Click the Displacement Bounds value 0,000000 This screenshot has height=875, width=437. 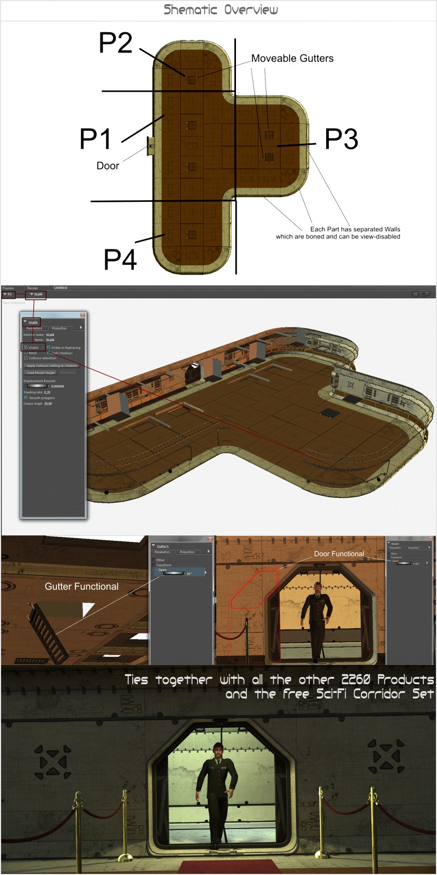[x=57, y=386]
